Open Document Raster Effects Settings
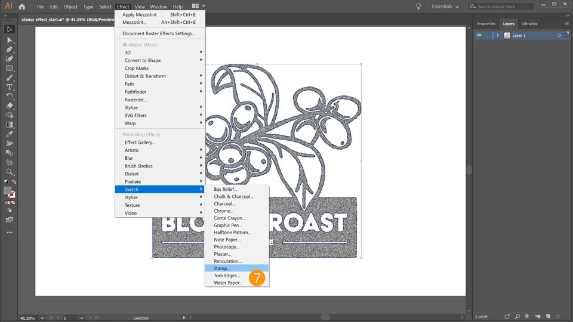This screenshot has width=573, height=322. (159, 33)
